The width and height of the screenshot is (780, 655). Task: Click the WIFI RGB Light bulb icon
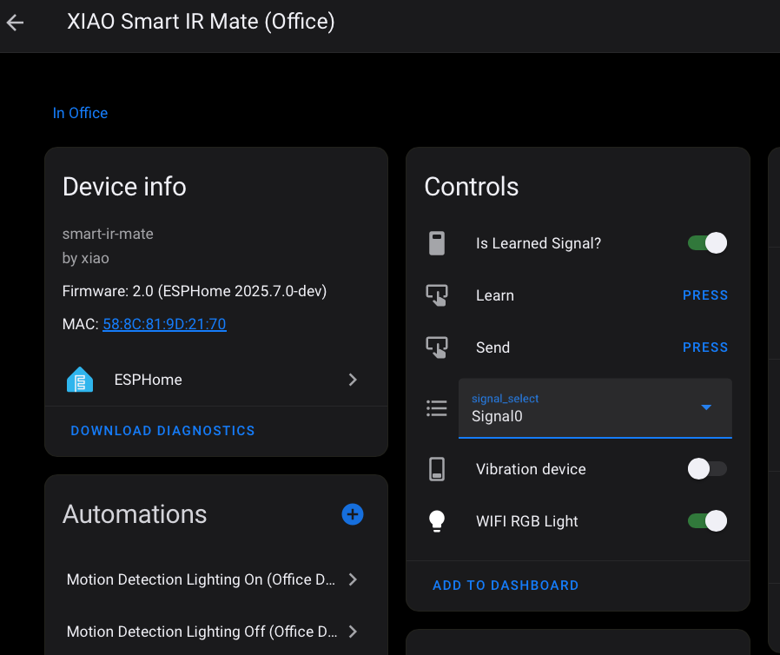pyautogui.click(x=437, y=521)
